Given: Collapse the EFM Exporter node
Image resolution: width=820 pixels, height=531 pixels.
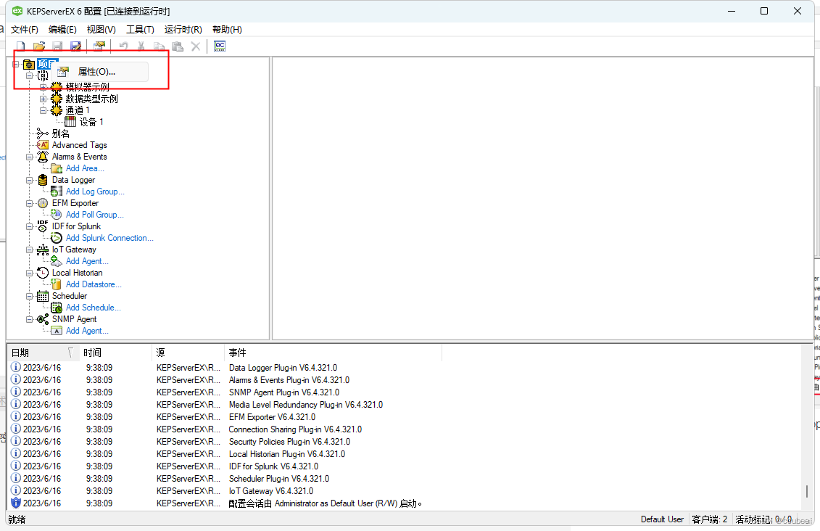Looking at the screenshot, I should (29, 203).
